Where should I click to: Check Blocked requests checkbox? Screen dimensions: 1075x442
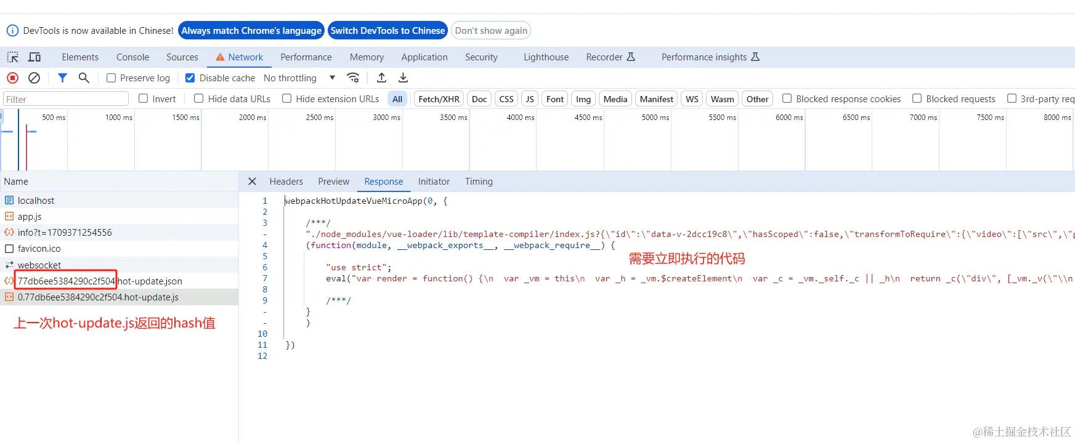(917, 98)
